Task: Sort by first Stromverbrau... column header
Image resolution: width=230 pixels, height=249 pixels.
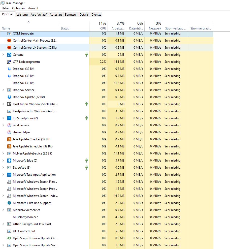Action: tap(175, 26)
